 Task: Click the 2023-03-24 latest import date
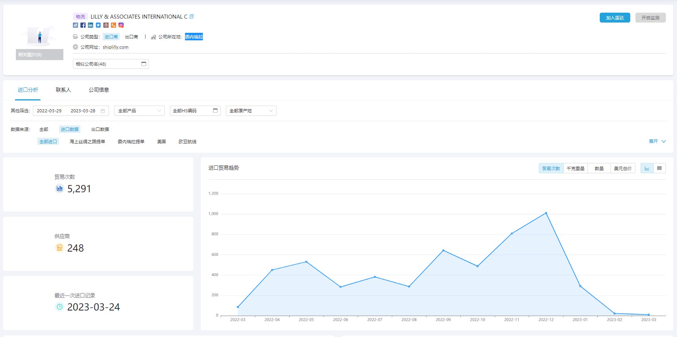click(93, 307)
